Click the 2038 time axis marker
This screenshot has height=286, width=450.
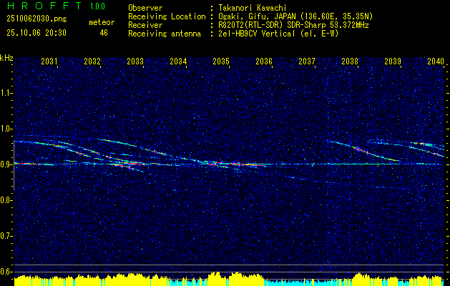coord(350,61)
